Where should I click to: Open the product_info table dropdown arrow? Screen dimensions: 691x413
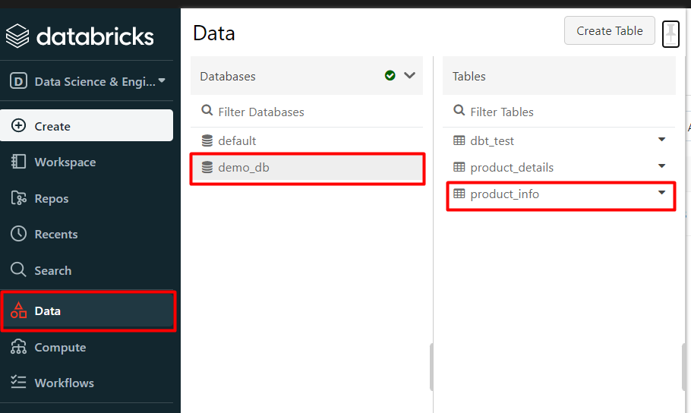pos(661,192)
